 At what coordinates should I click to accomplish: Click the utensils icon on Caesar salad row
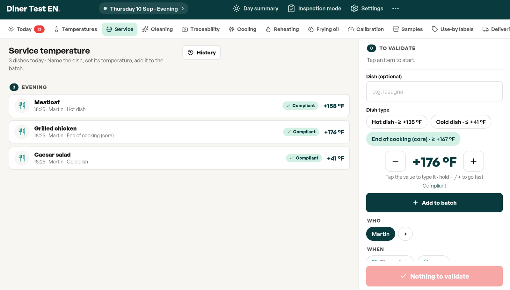click(22, 158)
